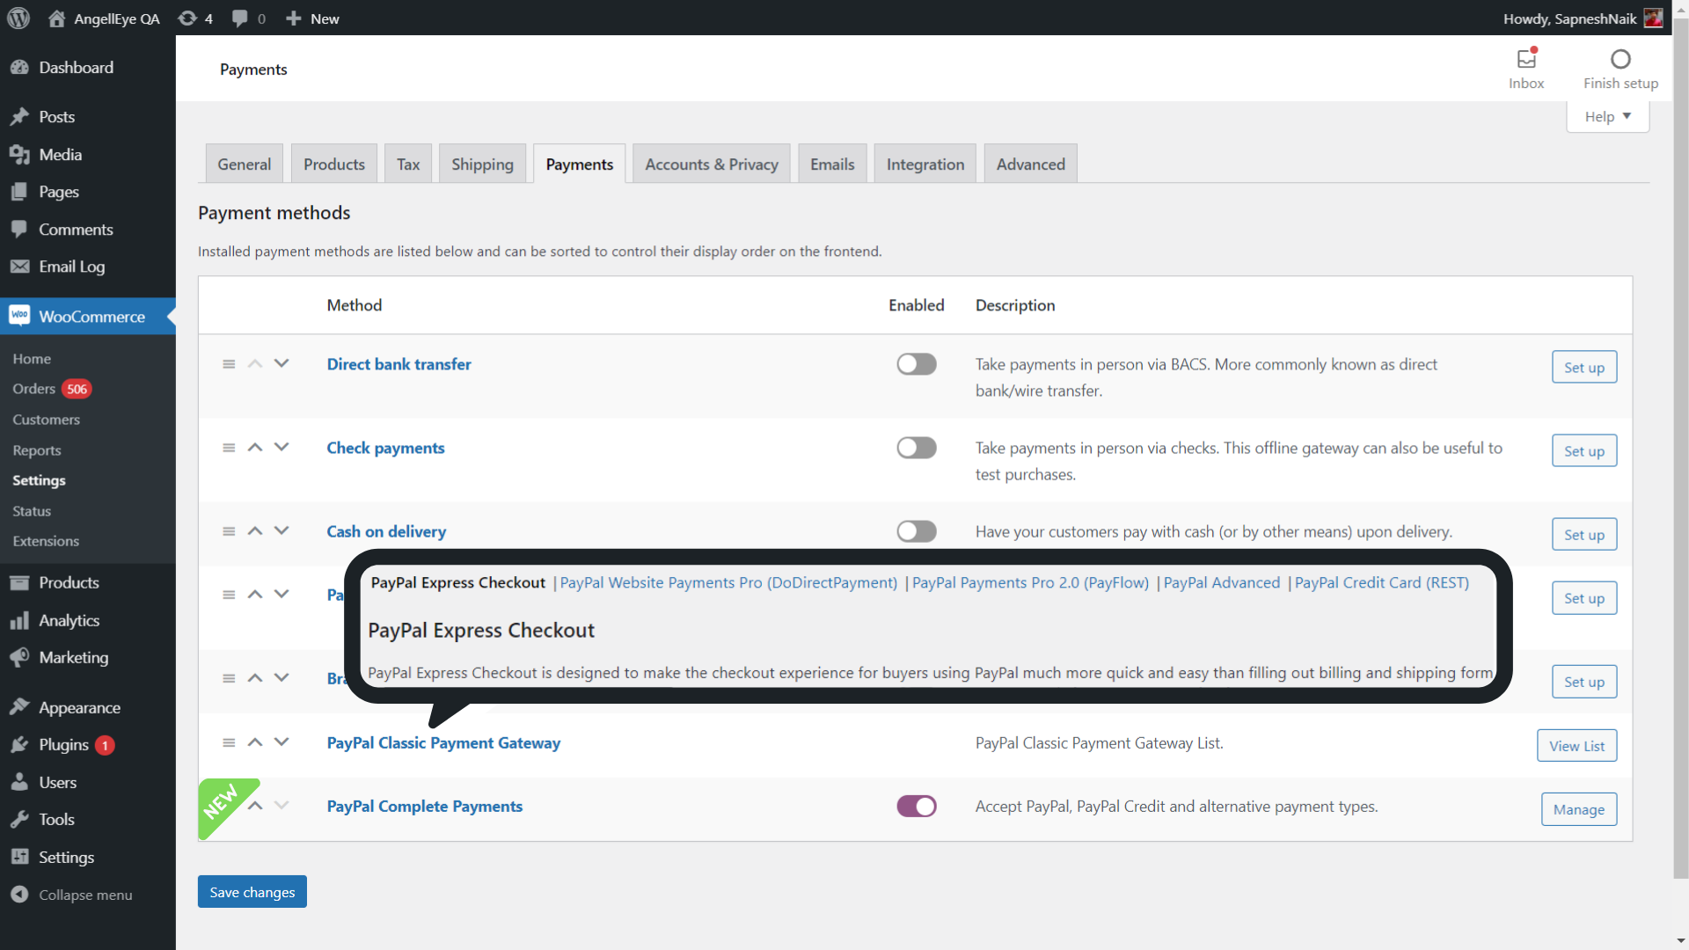Switch to the Advanced tab

[1031, 164]
